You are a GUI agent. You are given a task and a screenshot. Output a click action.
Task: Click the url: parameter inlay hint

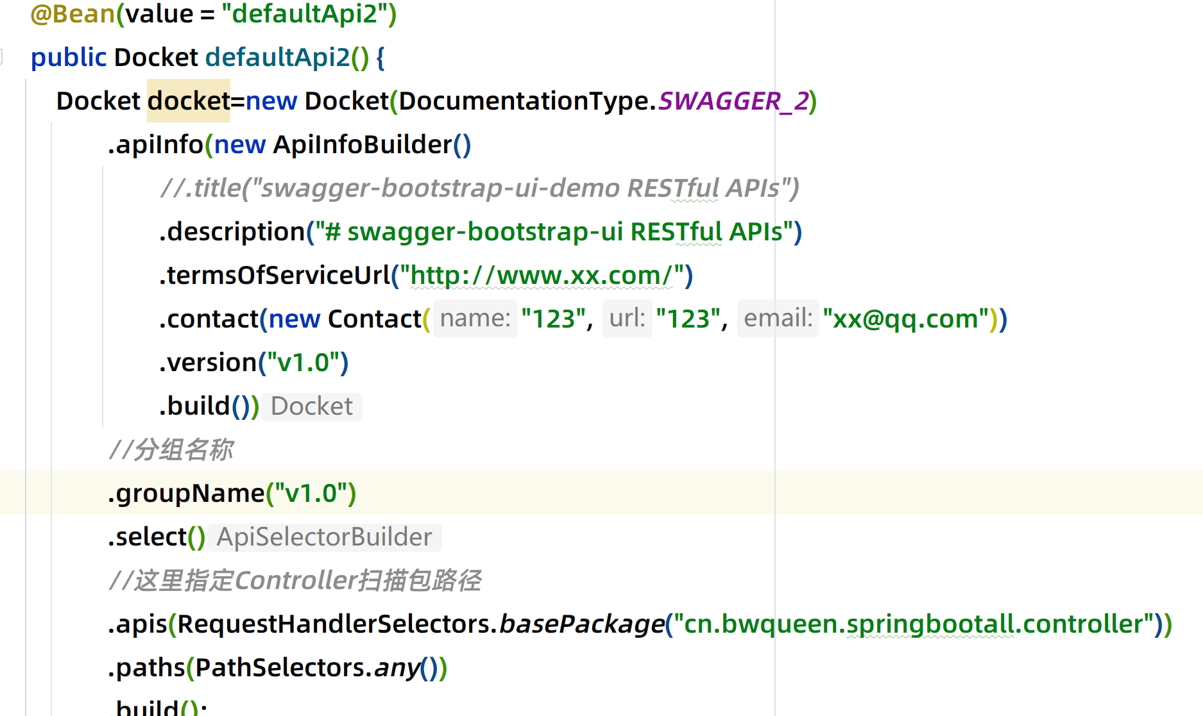click(627, 319)
